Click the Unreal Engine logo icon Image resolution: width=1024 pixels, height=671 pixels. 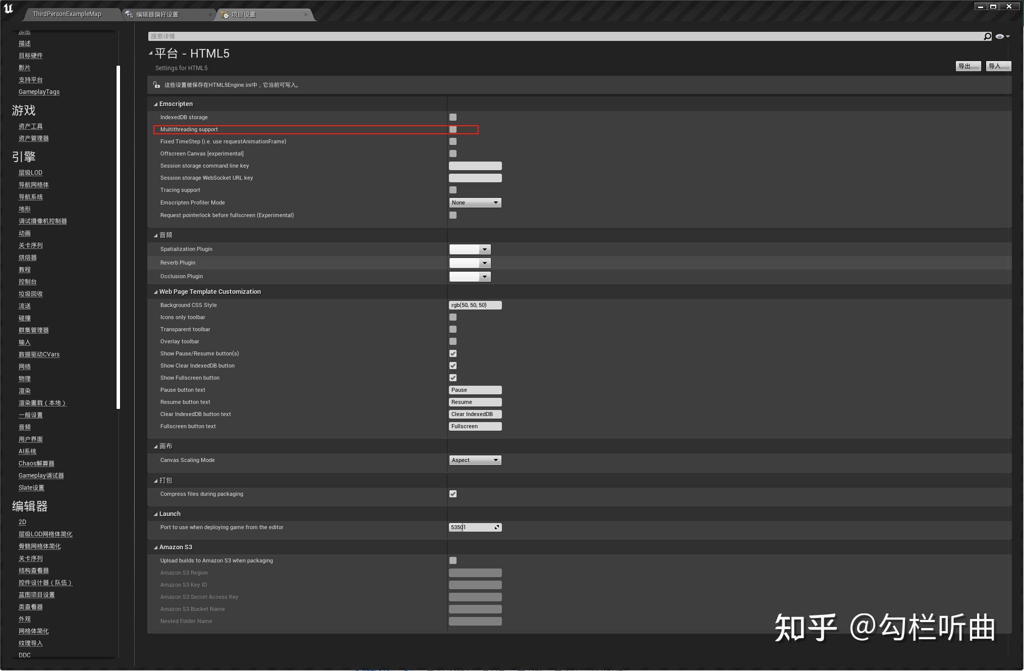pos(9,9)
